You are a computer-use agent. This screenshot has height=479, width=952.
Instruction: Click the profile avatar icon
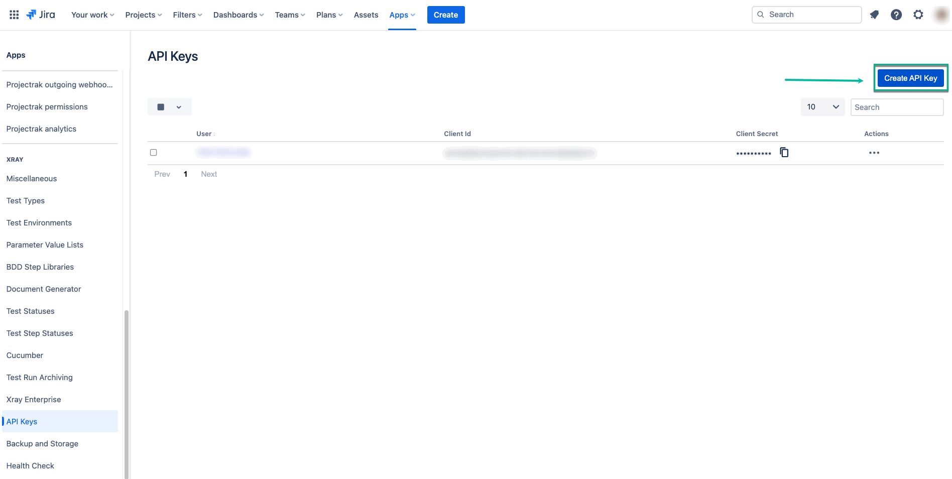940,15
